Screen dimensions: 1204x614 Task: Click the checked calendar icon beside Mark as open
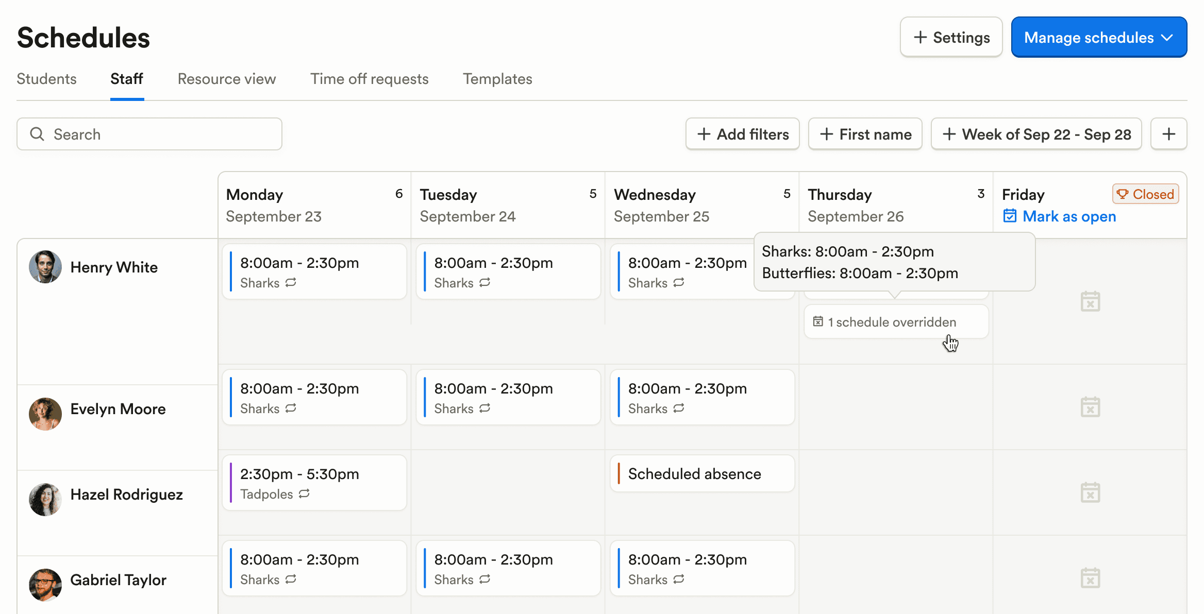coord(1011,216)
